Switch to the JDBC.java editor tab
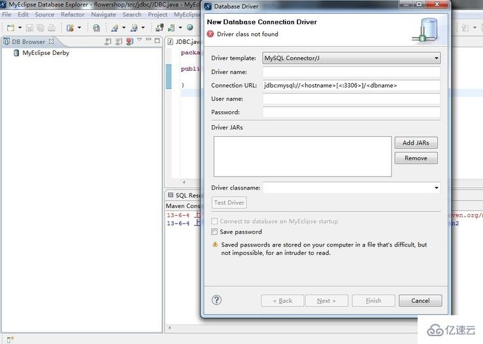483x344 pixels. (187, 42)
